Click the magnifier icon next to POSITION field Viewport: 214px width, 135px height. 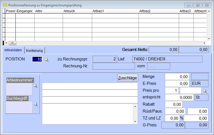pos(47,60)
